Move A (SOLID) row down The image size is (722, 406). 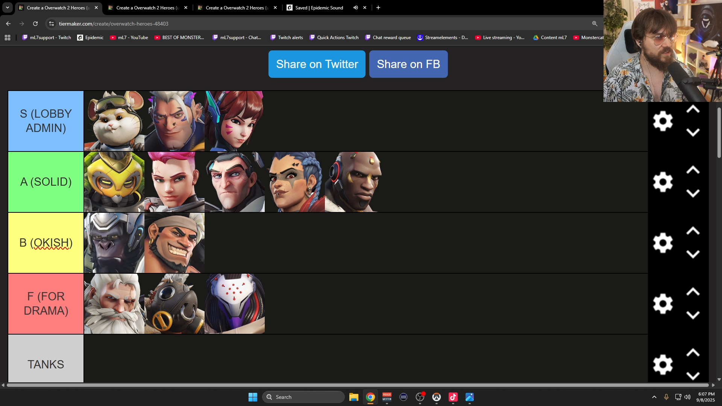[693, 193]
